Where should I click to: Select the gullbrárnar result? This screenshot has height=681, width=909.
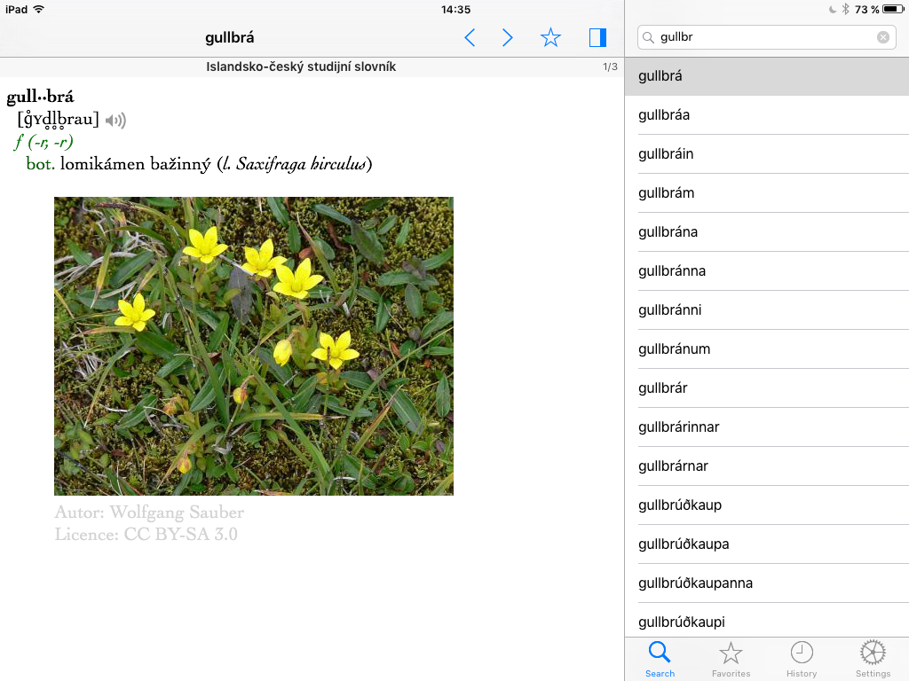pyautogui.click(x=767, y=466)
